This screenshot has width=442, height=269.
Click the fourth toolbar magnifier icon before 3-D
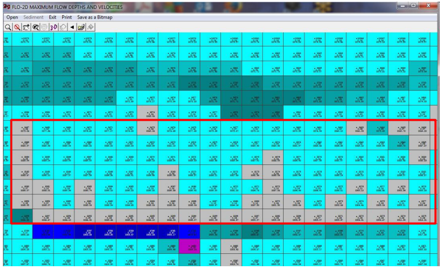tap(36, 26)
